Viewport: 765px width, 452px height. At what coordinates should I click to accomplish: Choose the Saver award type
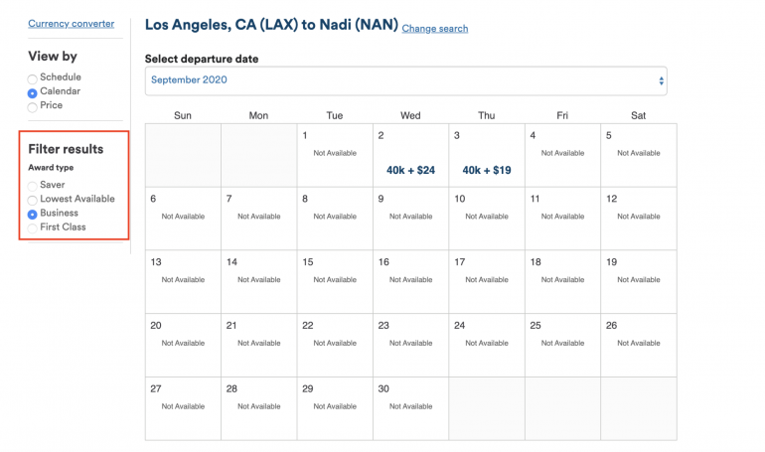pos(33,186)
